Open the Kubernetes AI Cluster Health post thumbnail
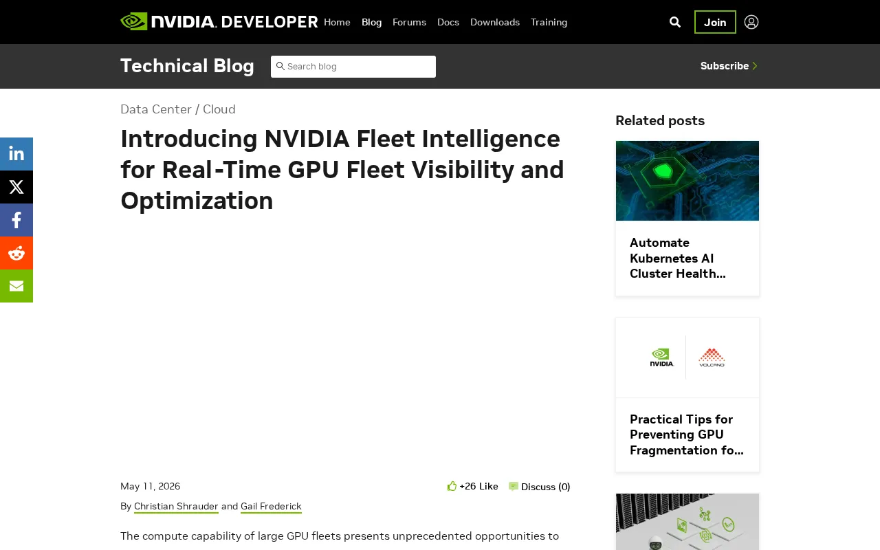Screen dimensions: 880x550 click(687, 181)
